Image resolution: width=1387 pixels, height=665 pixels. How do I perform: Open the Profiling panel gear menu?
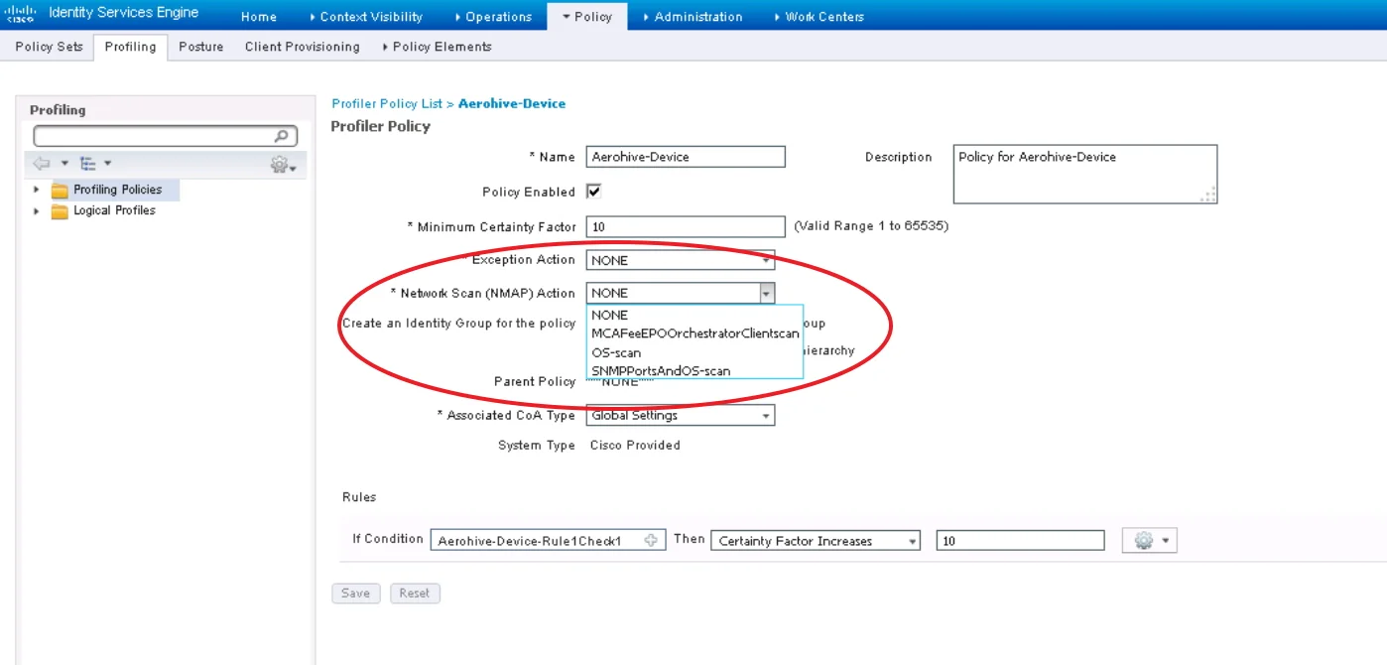click(x=284, y=165)
